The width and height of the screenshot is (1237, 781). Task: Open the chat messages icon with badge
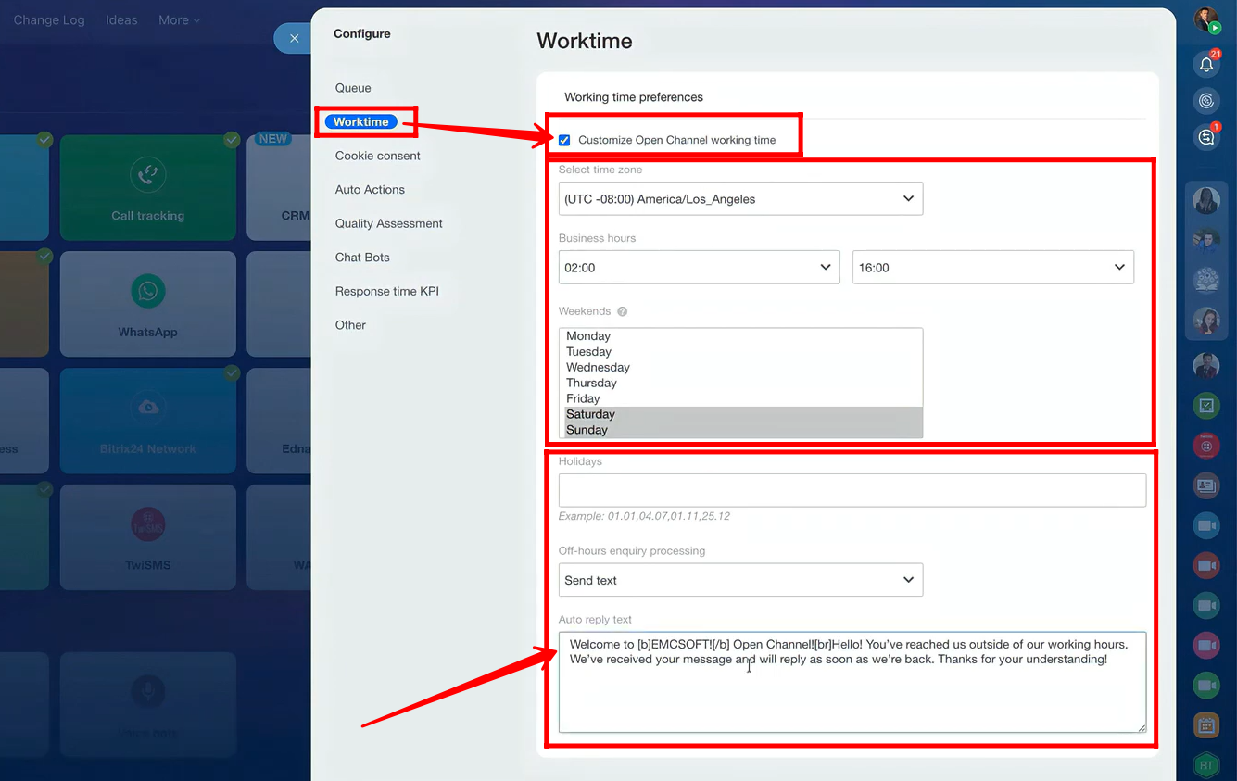click(x=1205, y=137)
